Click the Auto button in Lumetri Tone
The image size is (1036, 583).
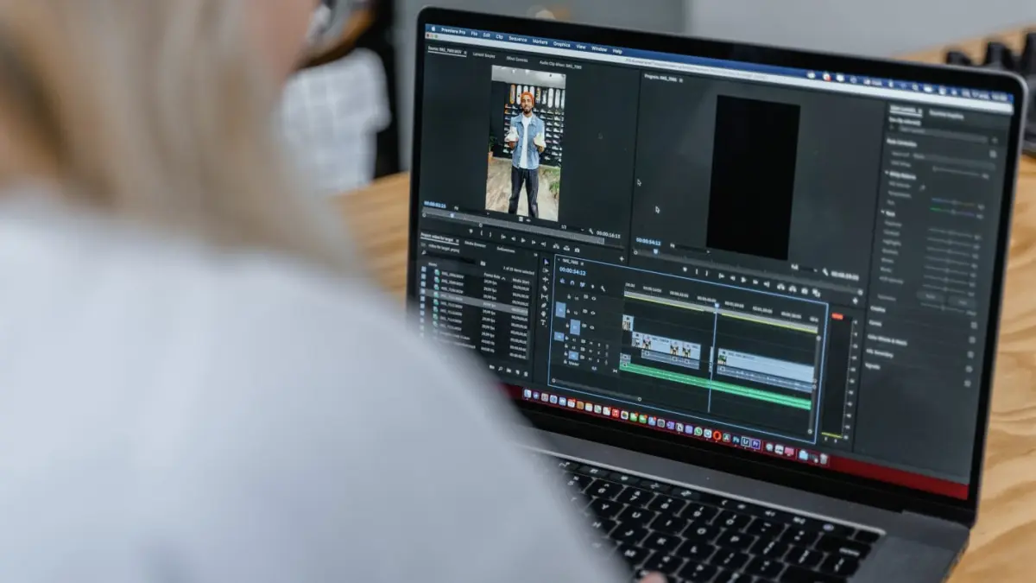(x=931, y=296)
